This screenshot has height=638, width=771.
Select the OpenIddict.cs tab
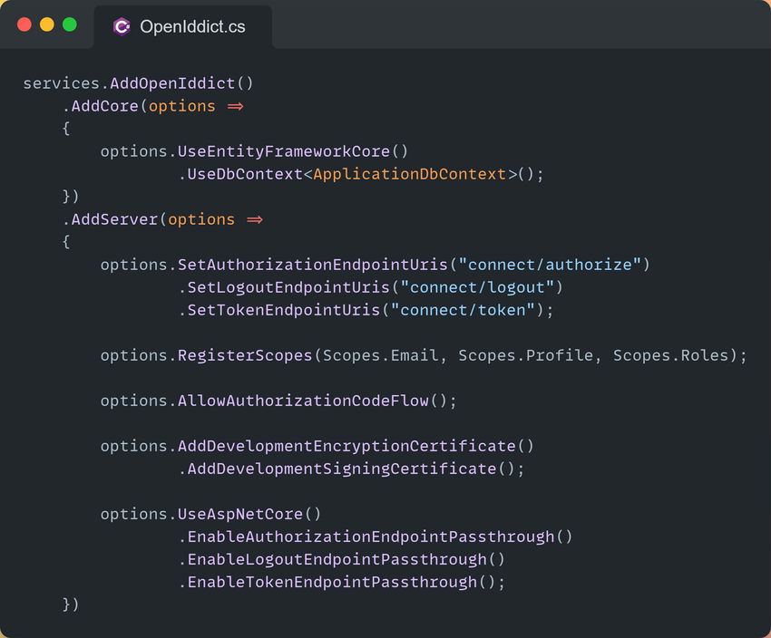coord(182,26)
